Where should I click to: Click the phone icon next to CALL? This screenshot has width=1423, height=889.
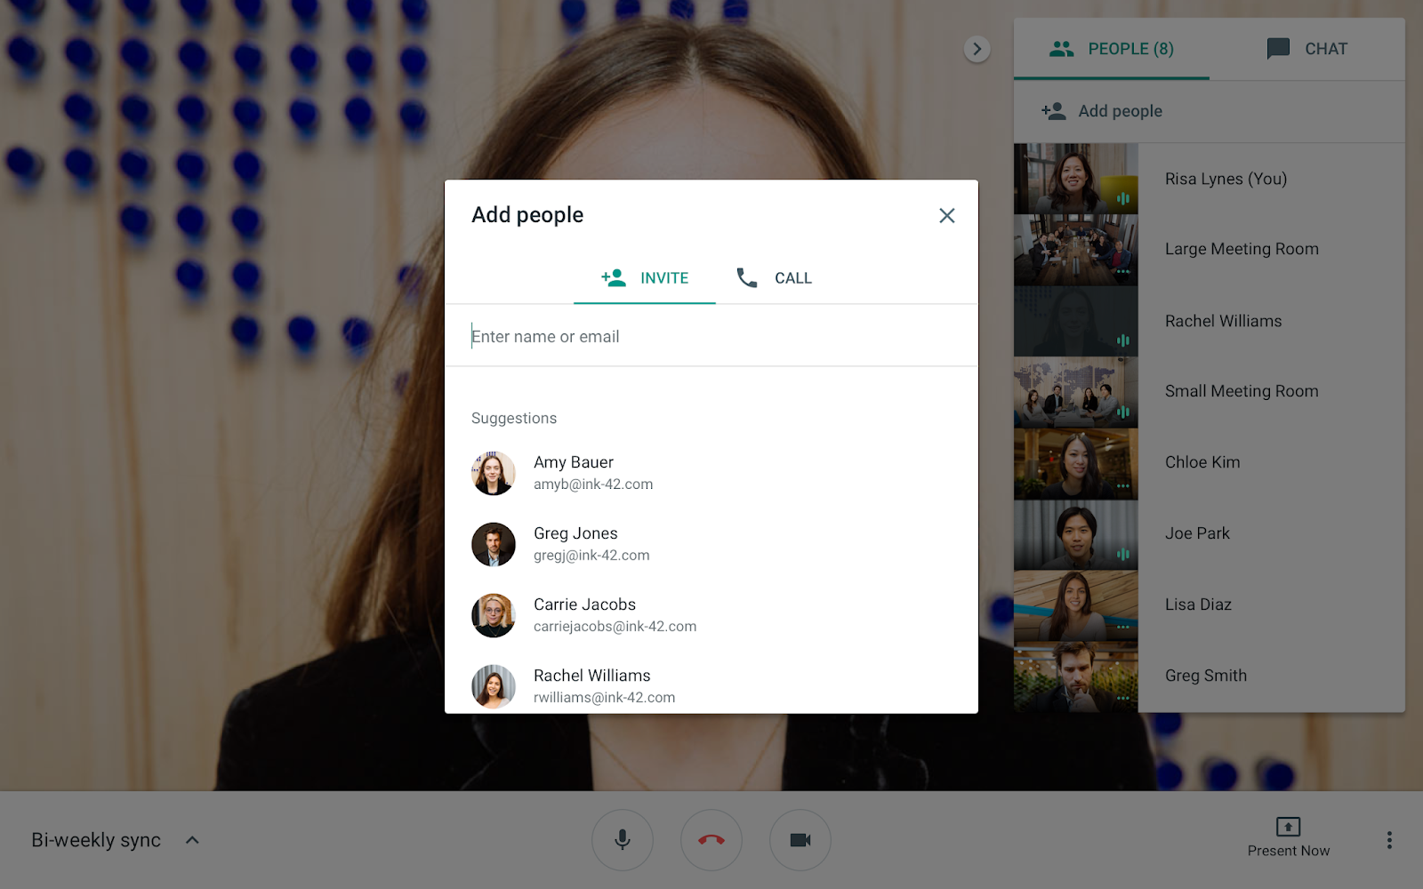point(746,277)
